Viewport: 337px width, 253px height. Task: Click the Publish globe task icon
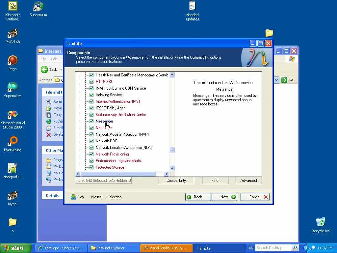click(x=49, y=121)
